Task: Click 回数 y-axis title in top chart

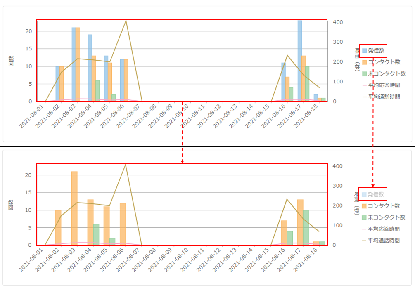Action: tap(11, 61)
